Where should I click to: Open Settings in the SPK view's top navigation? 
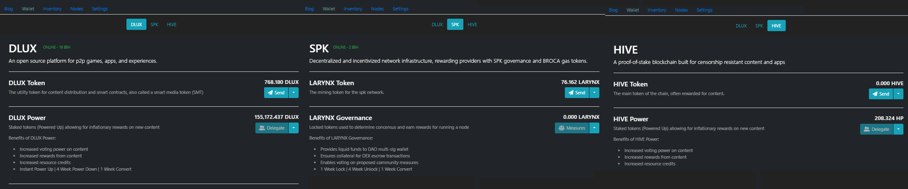pyautogui.click(x=401, y=9)
